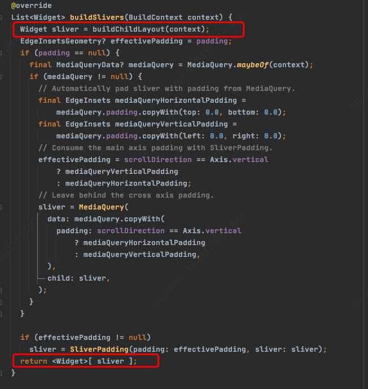Click the '? mediaQueryVerticalPadding' ternary branch
This screenshot has width=368, height=389.
pos(117,172)
